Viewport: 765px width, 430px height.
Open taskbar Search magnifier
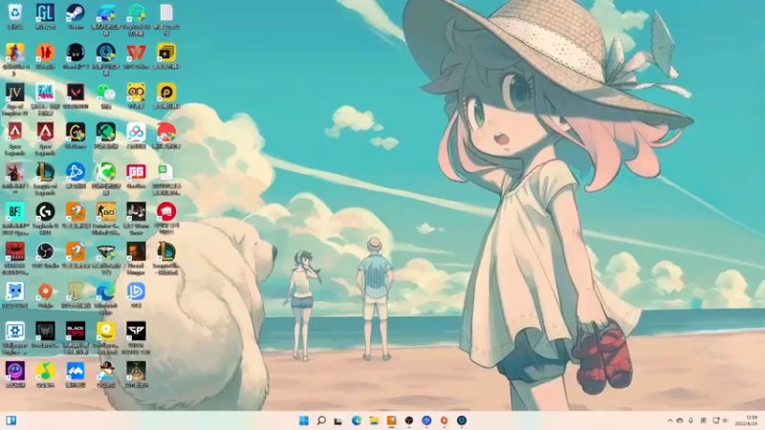[321, 420]
